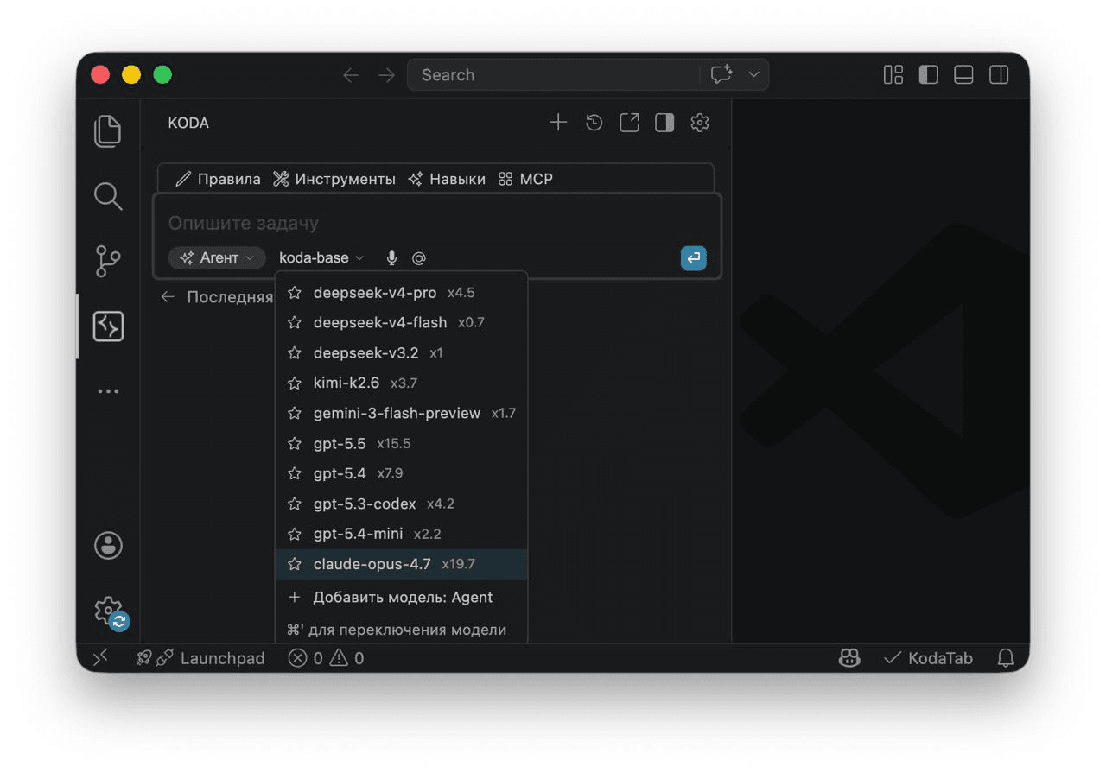Open the Accounts menu icon
This screenshot has height=773, width=1106.
(108, 546)
